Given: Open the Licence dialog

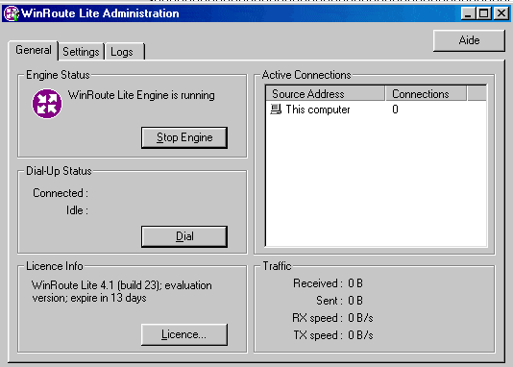Looking at the screenshot, I should pos(184,334).
